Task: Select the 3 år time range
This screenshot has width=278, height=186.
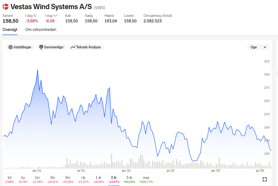Action: click(x=114, y=179)
